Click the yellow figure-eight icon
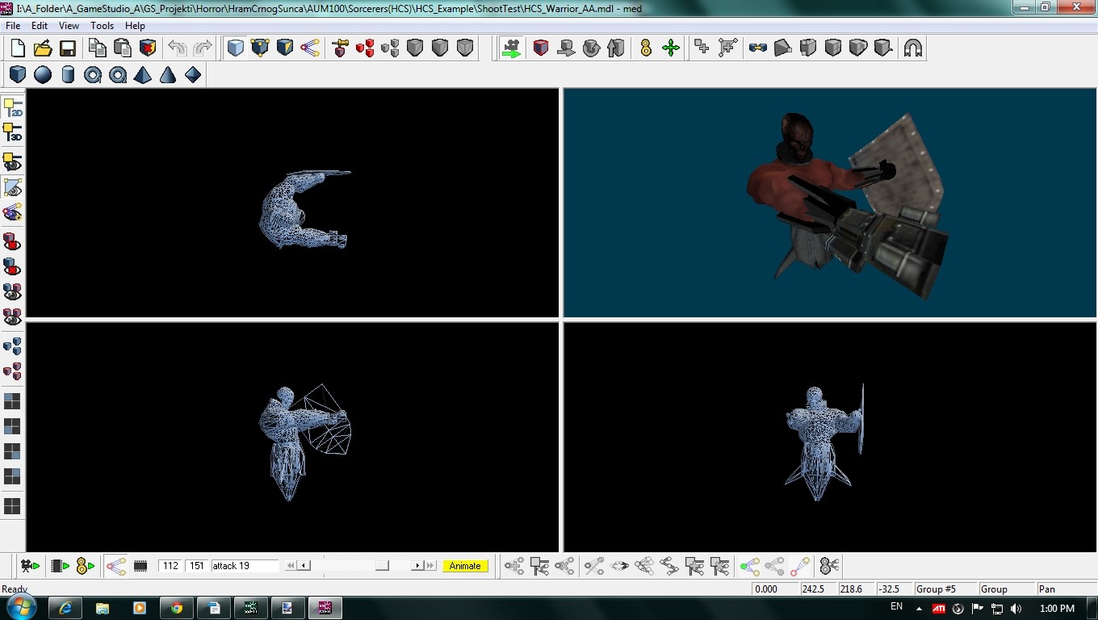Image resolution: width=1098 pixels, height=620 pixels. click(646, 48)
